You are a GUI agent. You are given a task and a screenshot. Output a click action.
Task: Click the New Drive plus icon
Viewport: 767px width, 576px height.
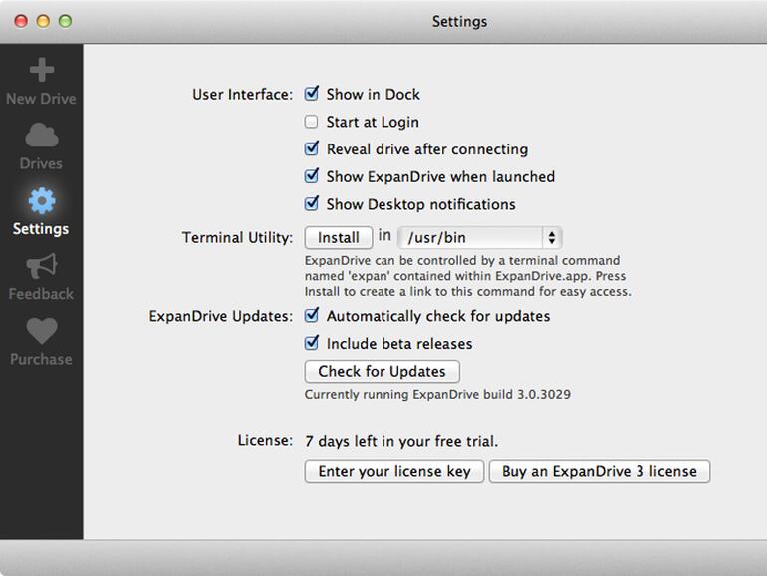pos(41,71)
